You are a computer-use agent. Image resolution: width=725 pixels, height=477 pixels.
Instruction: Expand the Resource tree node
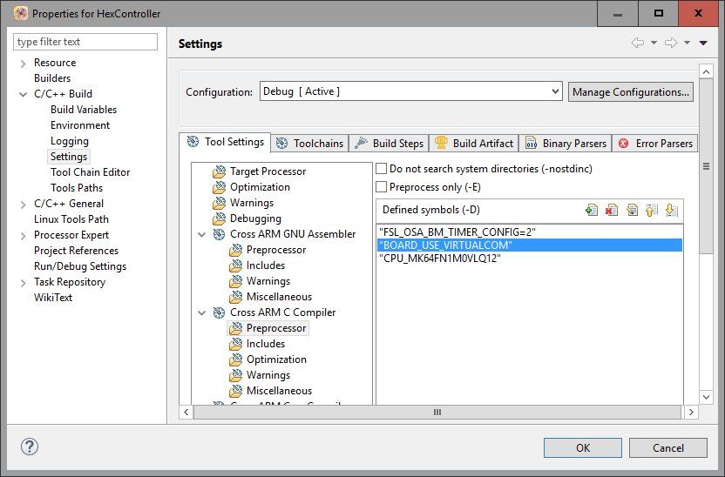[24, 64]
